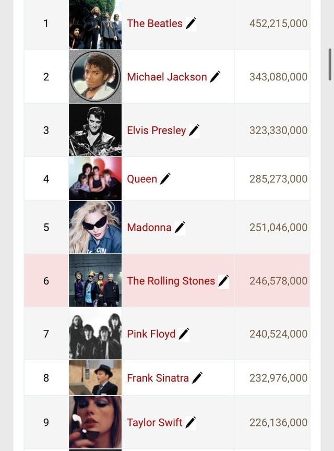Click the pencil icon beside Pink Floyd
Image resolution: width=334 pixels, height=451 pixels.
pos(184,334)
